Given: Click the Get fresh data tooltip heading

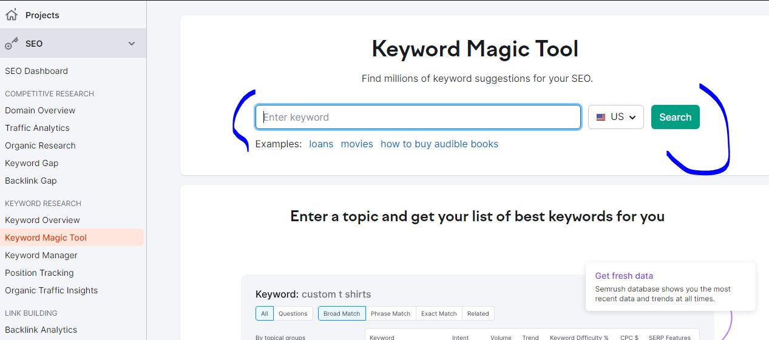Looking at the screenshot, I should (x=624, y=276).
